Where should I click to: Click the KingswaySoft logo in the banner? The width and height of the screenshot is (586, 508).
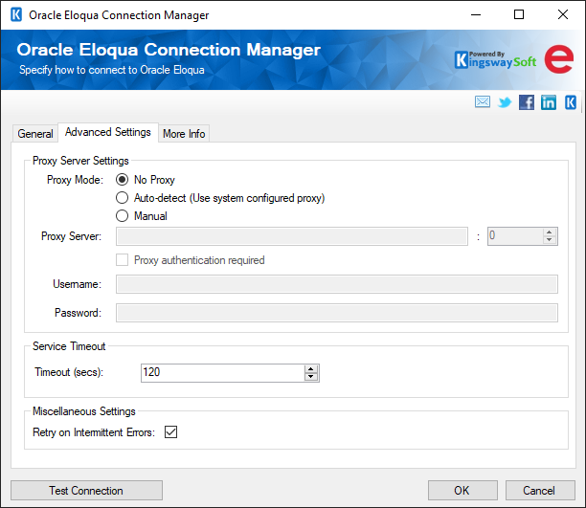495,59
